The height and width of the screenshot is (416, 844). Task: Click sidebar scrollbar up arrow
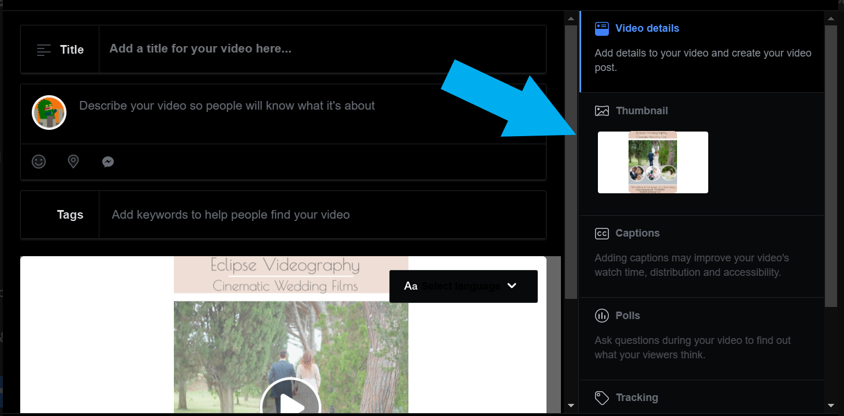(x=831, y=19)
